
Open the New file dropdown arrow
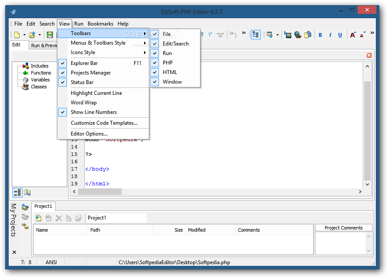(x=24, y=35)
